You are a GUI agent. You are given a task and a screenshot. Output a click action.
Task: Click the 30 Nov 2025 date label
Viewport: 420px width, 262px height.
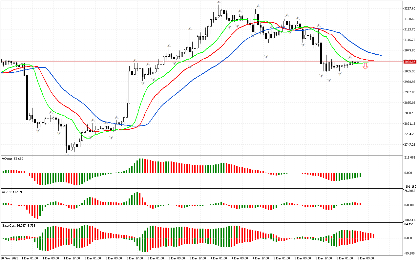pyautogui.click(x=10, y=258)
